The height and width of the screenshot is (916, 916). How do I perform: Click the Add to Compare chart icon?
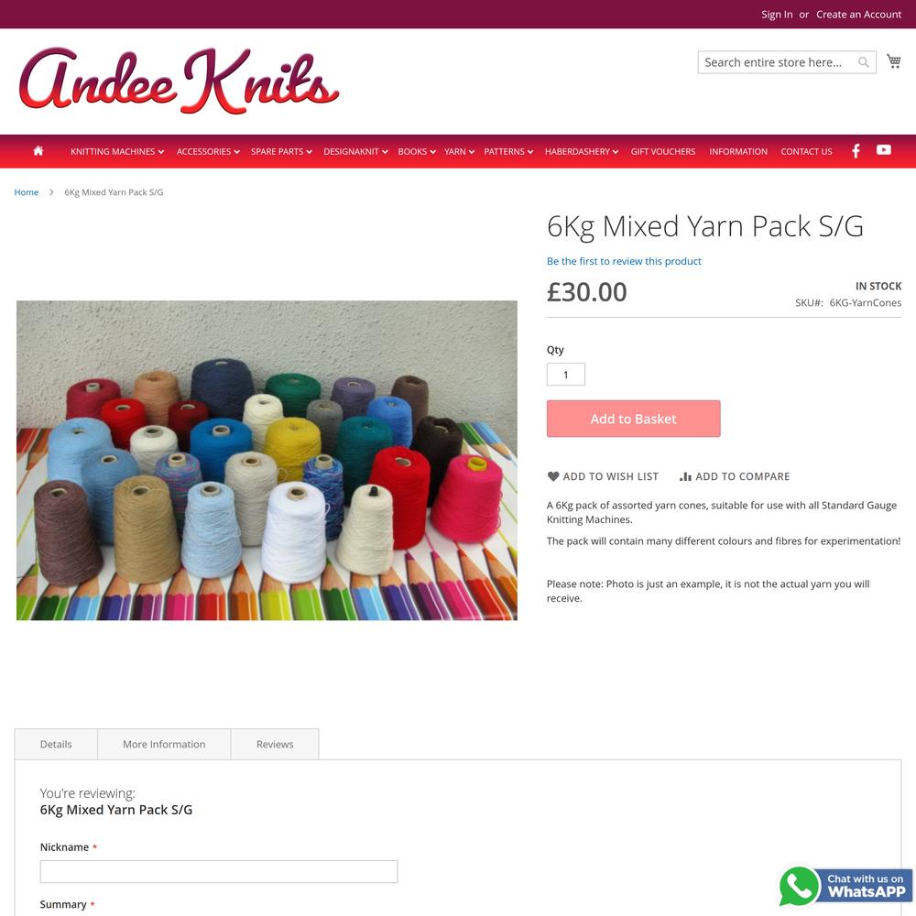(685, 476)
